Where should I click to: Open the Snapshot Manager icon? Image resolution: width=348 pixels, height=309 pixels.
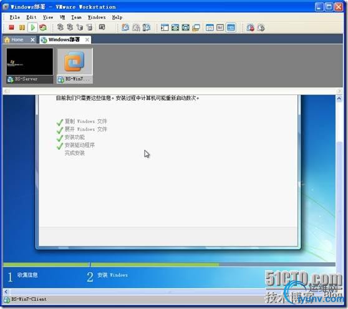pos(147,27)
